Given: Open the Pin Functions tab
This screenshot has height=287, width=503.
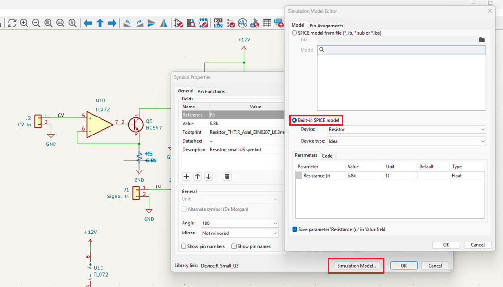Looking at the screenshot, I should 211,91.
